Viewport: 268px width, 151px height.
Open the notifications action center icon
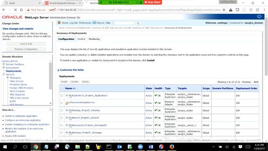click(x=240, y=147)
